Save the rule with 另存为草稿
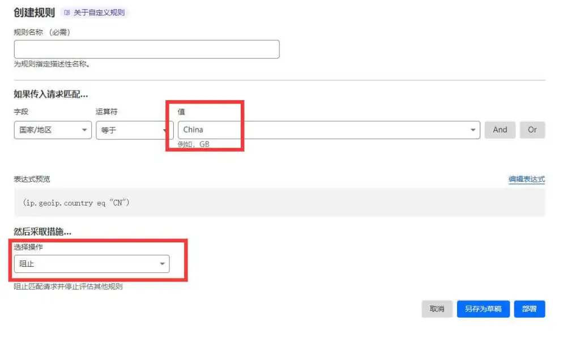Viewport: 580px width, 342px height. (x=483, y=309)
